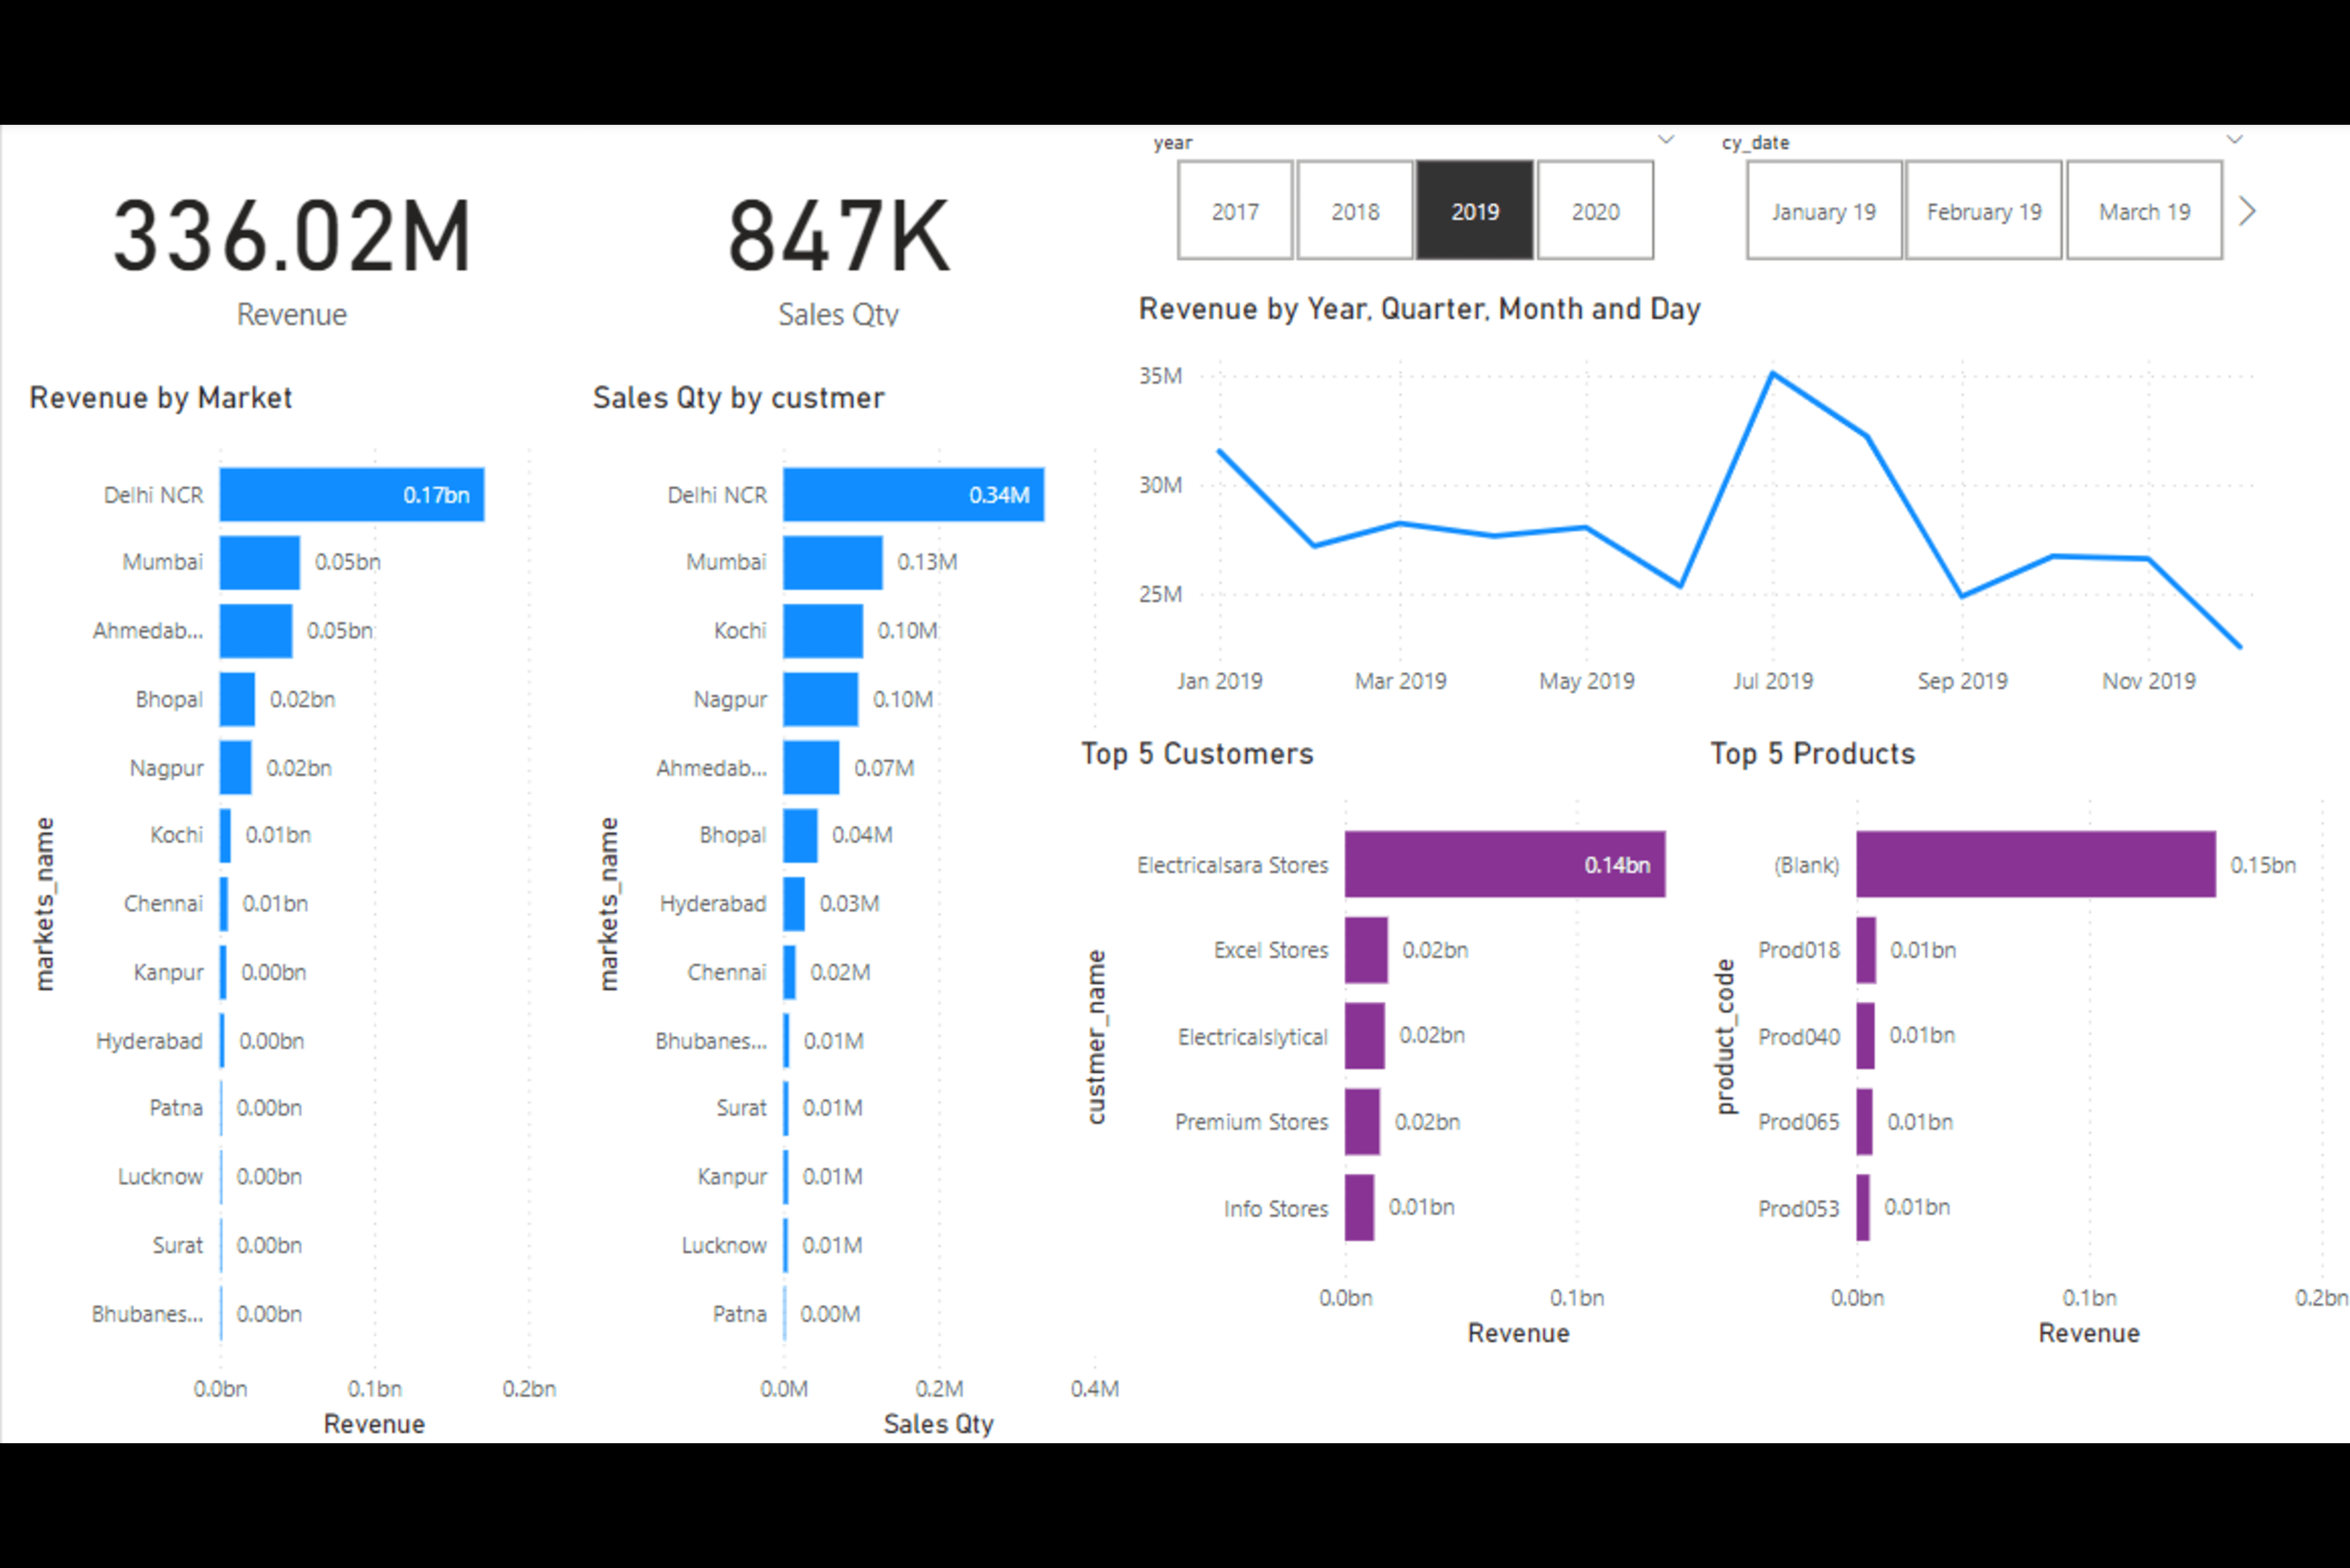Viewport: 2350px width, 1568px height.
Task: Select Prod040 bar in Top 5 Products
Action: 1866,1036
